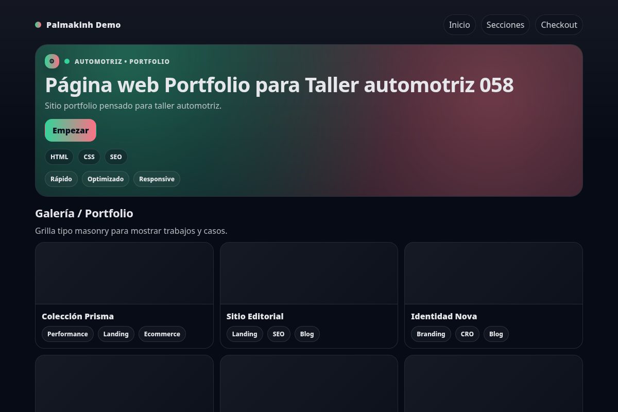Viewport: 618px width, 412px height.
Task: Open the Inicio navigation item
Action: click(x=459, y=24)
